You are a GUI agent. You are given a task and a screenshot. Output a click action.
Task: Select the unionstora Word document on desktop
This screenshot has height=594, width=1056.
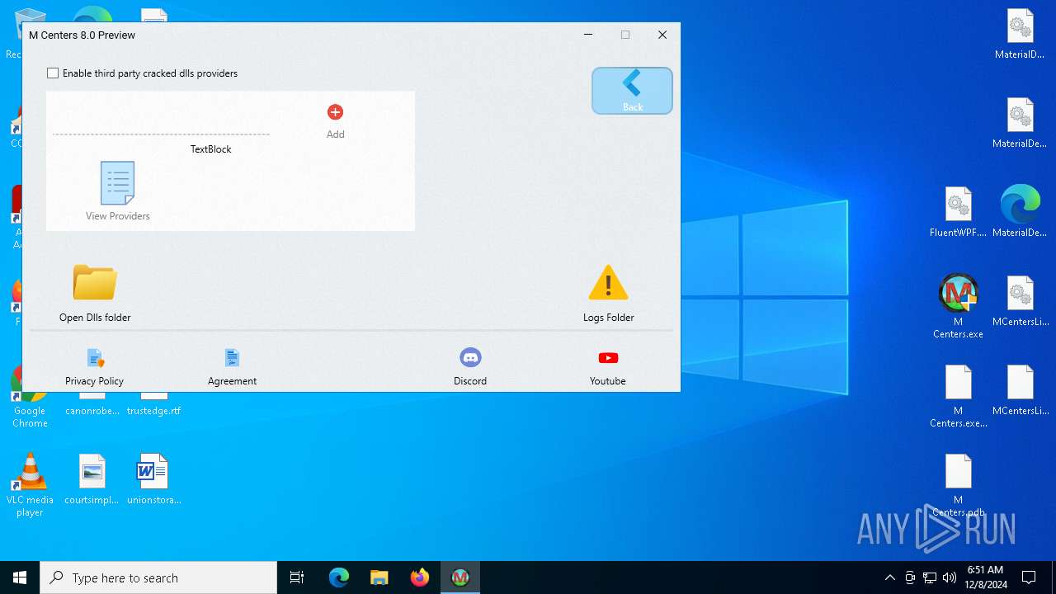153,478
